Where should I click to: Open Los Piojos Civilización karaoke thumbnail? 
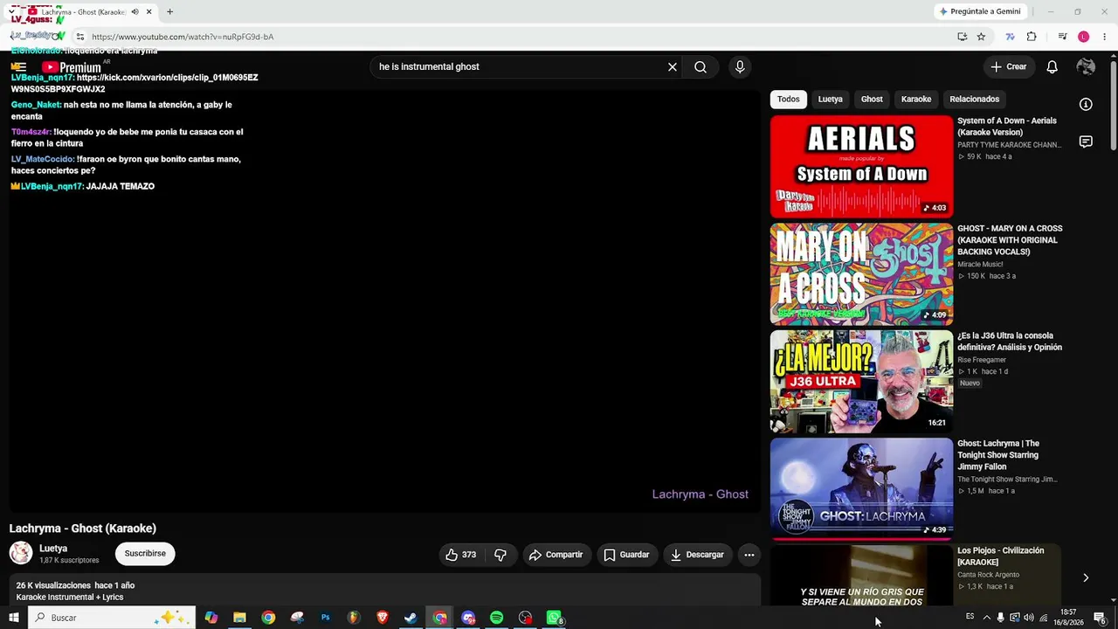pos(861,575)
